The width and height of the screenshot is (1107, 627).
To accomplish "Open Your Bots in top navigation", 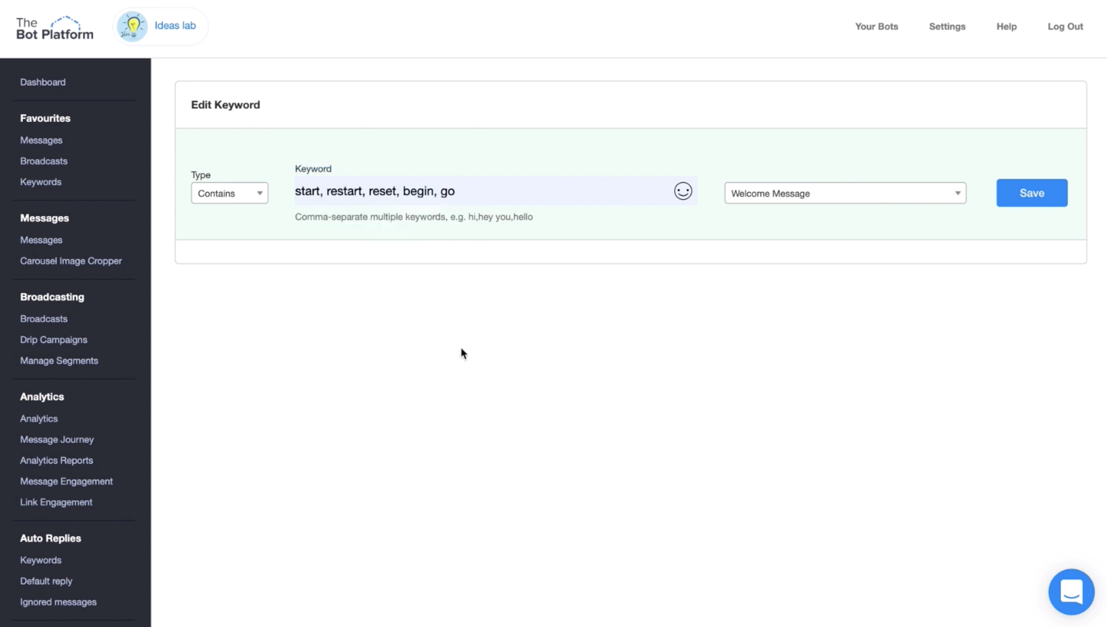I will 876,27.
